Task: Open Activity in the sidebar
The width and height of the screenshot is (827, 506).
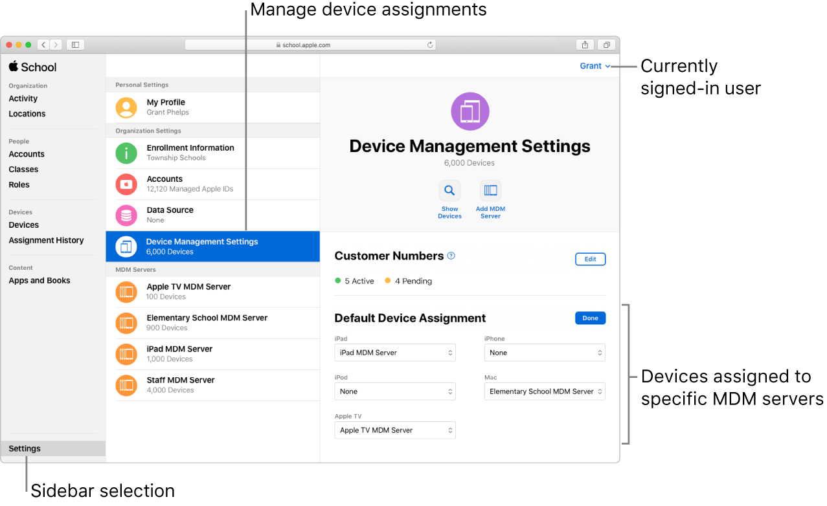Action: tap(23, 98)
